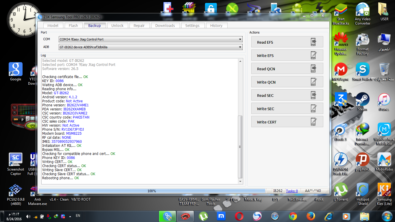Click the EN language indicator
395x222 pixels.
(x=78, y=216)
